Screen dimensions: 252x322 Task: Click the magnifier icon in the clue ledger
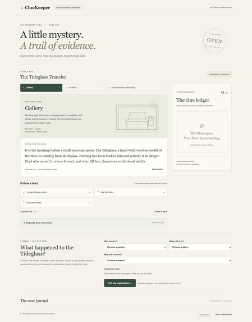pyautogui.click(x=201, y=126)
